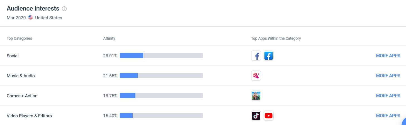
Task: Click the Top Categories column header
Action: tap(19, 38)
